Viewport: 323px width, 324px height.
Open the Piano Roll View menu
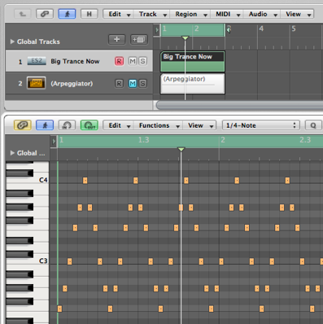[199, 125]
